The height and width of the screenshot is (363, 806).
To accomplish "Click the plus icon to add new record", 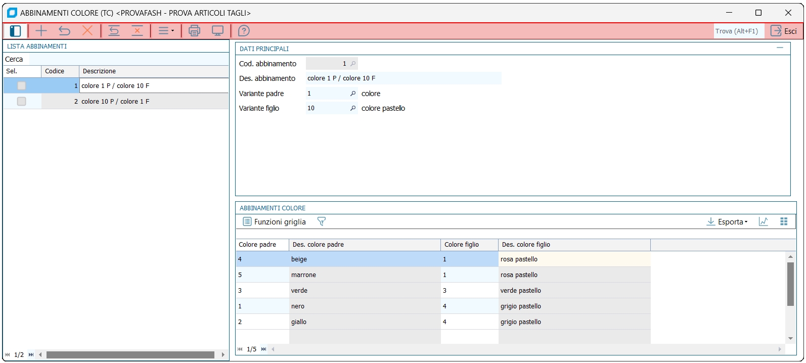I will [x=41, y=31].
